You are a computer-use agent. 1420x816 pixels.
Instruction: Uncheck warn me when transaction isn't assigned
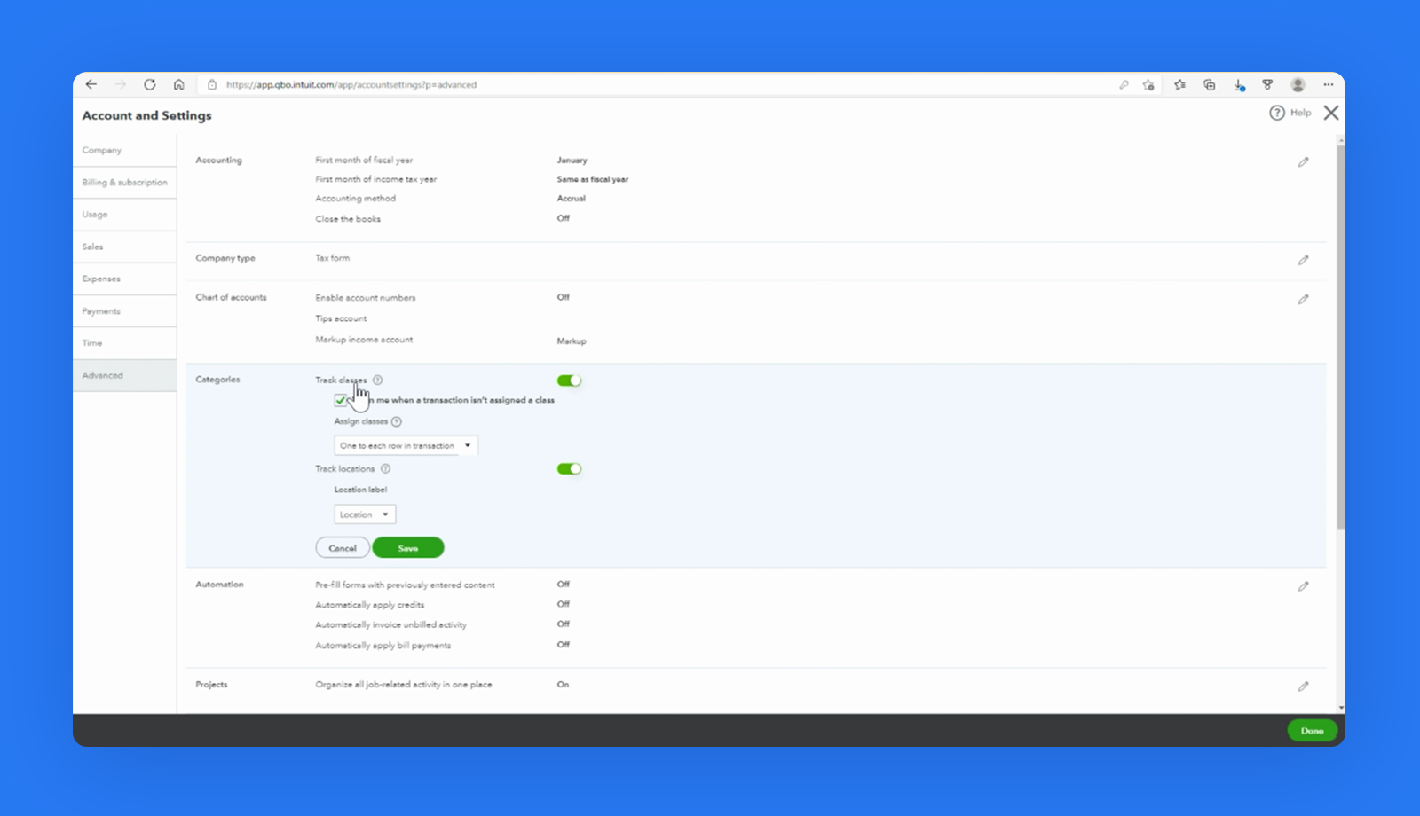[341, 400]
